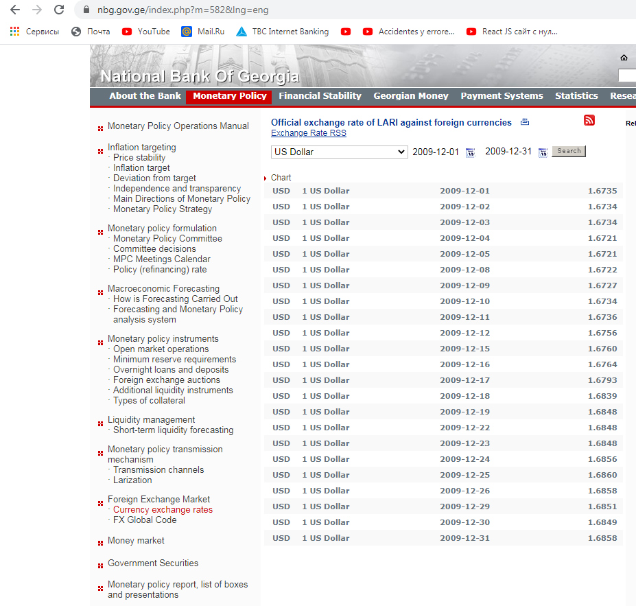Click the home icon in the site header
The width and height of the screenshot is (636, 606).
624,58
